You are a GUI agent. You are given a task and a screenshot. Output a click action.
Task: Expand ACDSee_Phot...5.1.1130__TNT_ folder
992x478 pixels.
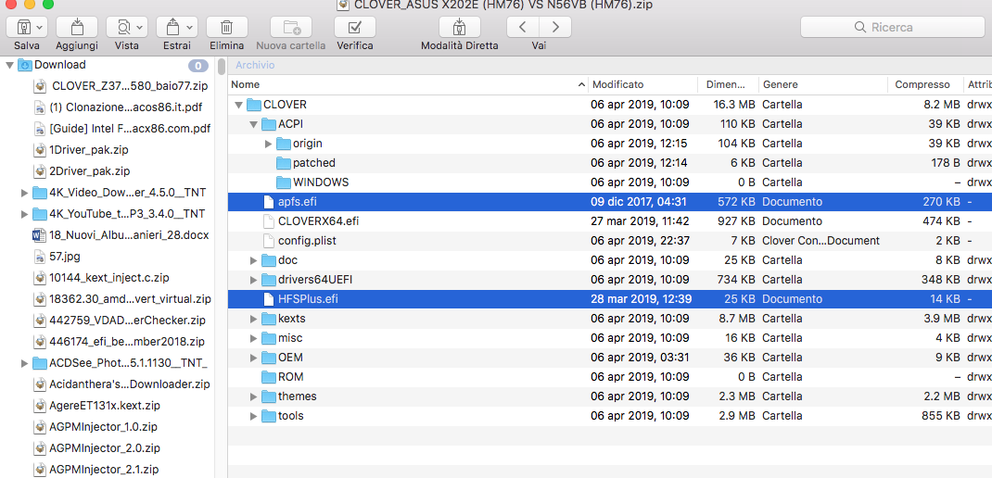pyautogui.click(x=25, y=363)
